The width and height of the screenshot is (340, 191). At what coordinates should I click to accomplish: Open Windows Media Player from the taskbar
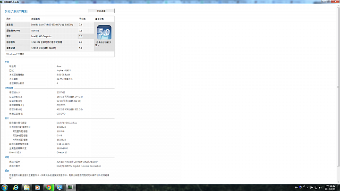37,188
